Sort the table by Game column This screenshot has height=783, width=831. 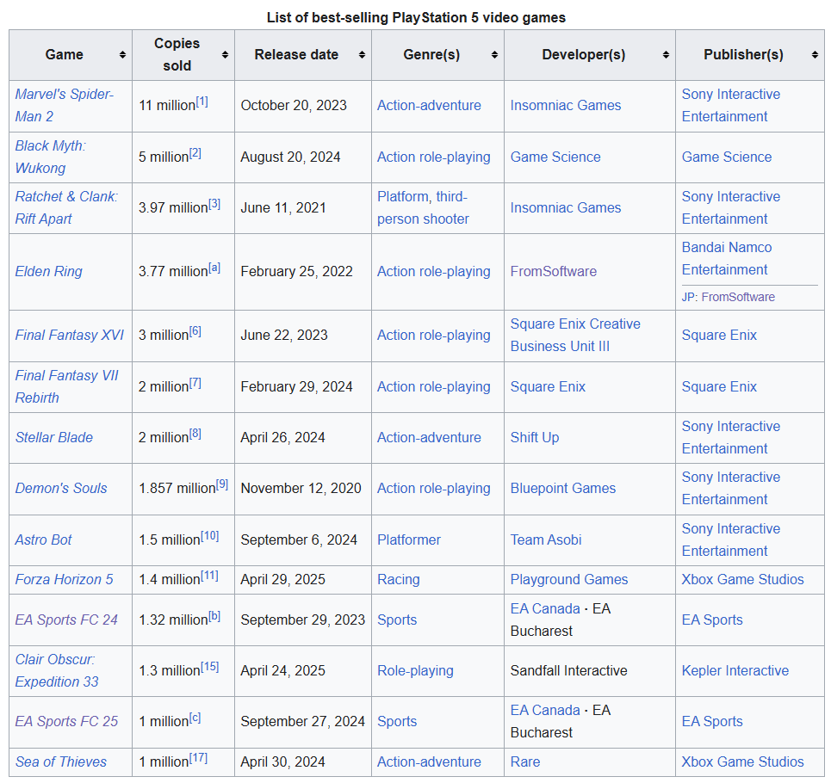click(122, 55)
